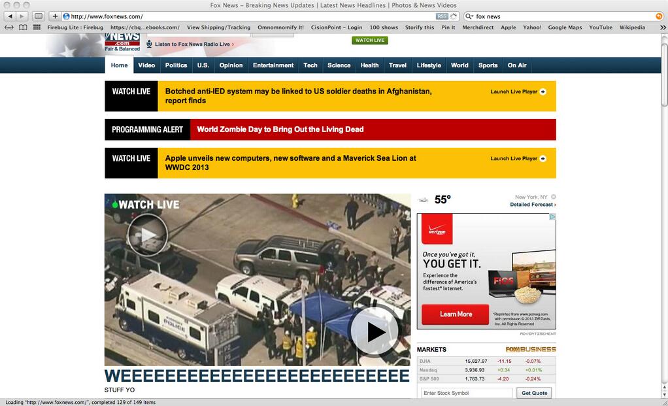Open the CisionPoint - Login bookmark
This screenshot has width=668, height=406.
click(337, 27)
